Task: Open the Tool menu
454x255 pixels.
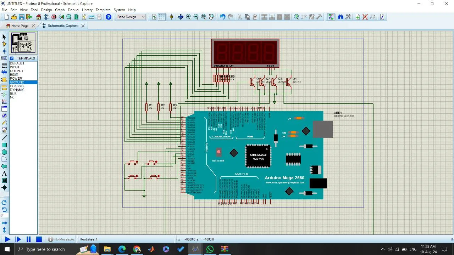Action: point(34,10)
